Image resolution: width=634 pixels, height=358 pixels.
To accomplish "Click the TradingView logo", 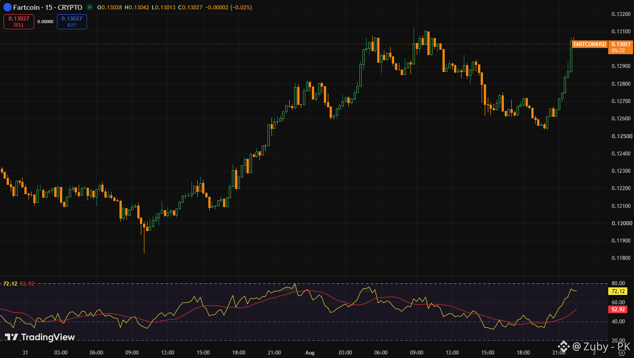I will (40, 337).
